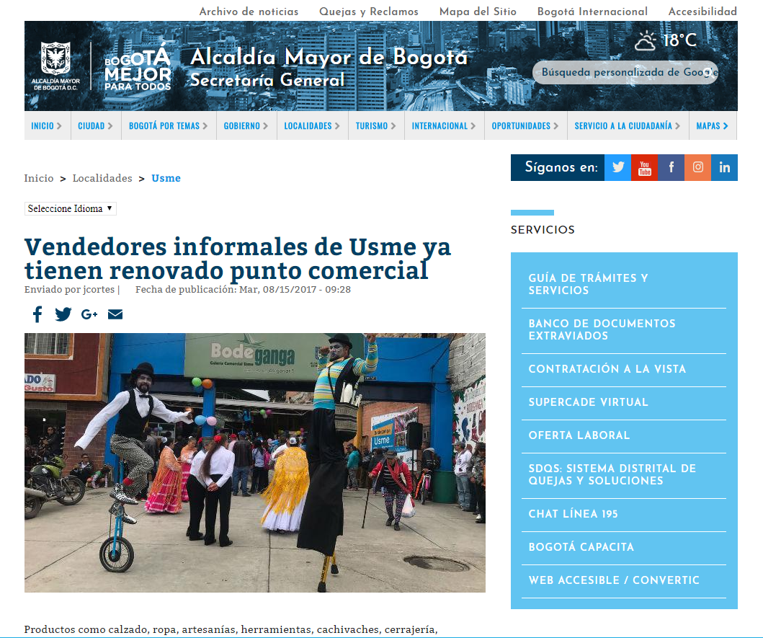Open the YouTube icon in Síganos en
The height and width of the screenshot is (638, 763).
click(x=645, y=167)
